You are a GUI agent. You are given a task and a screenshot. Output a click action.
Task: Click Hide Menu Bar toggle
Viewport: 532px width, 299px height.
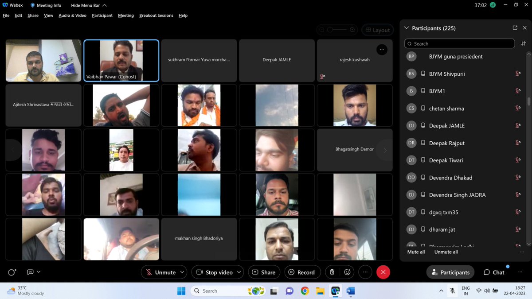89,5
